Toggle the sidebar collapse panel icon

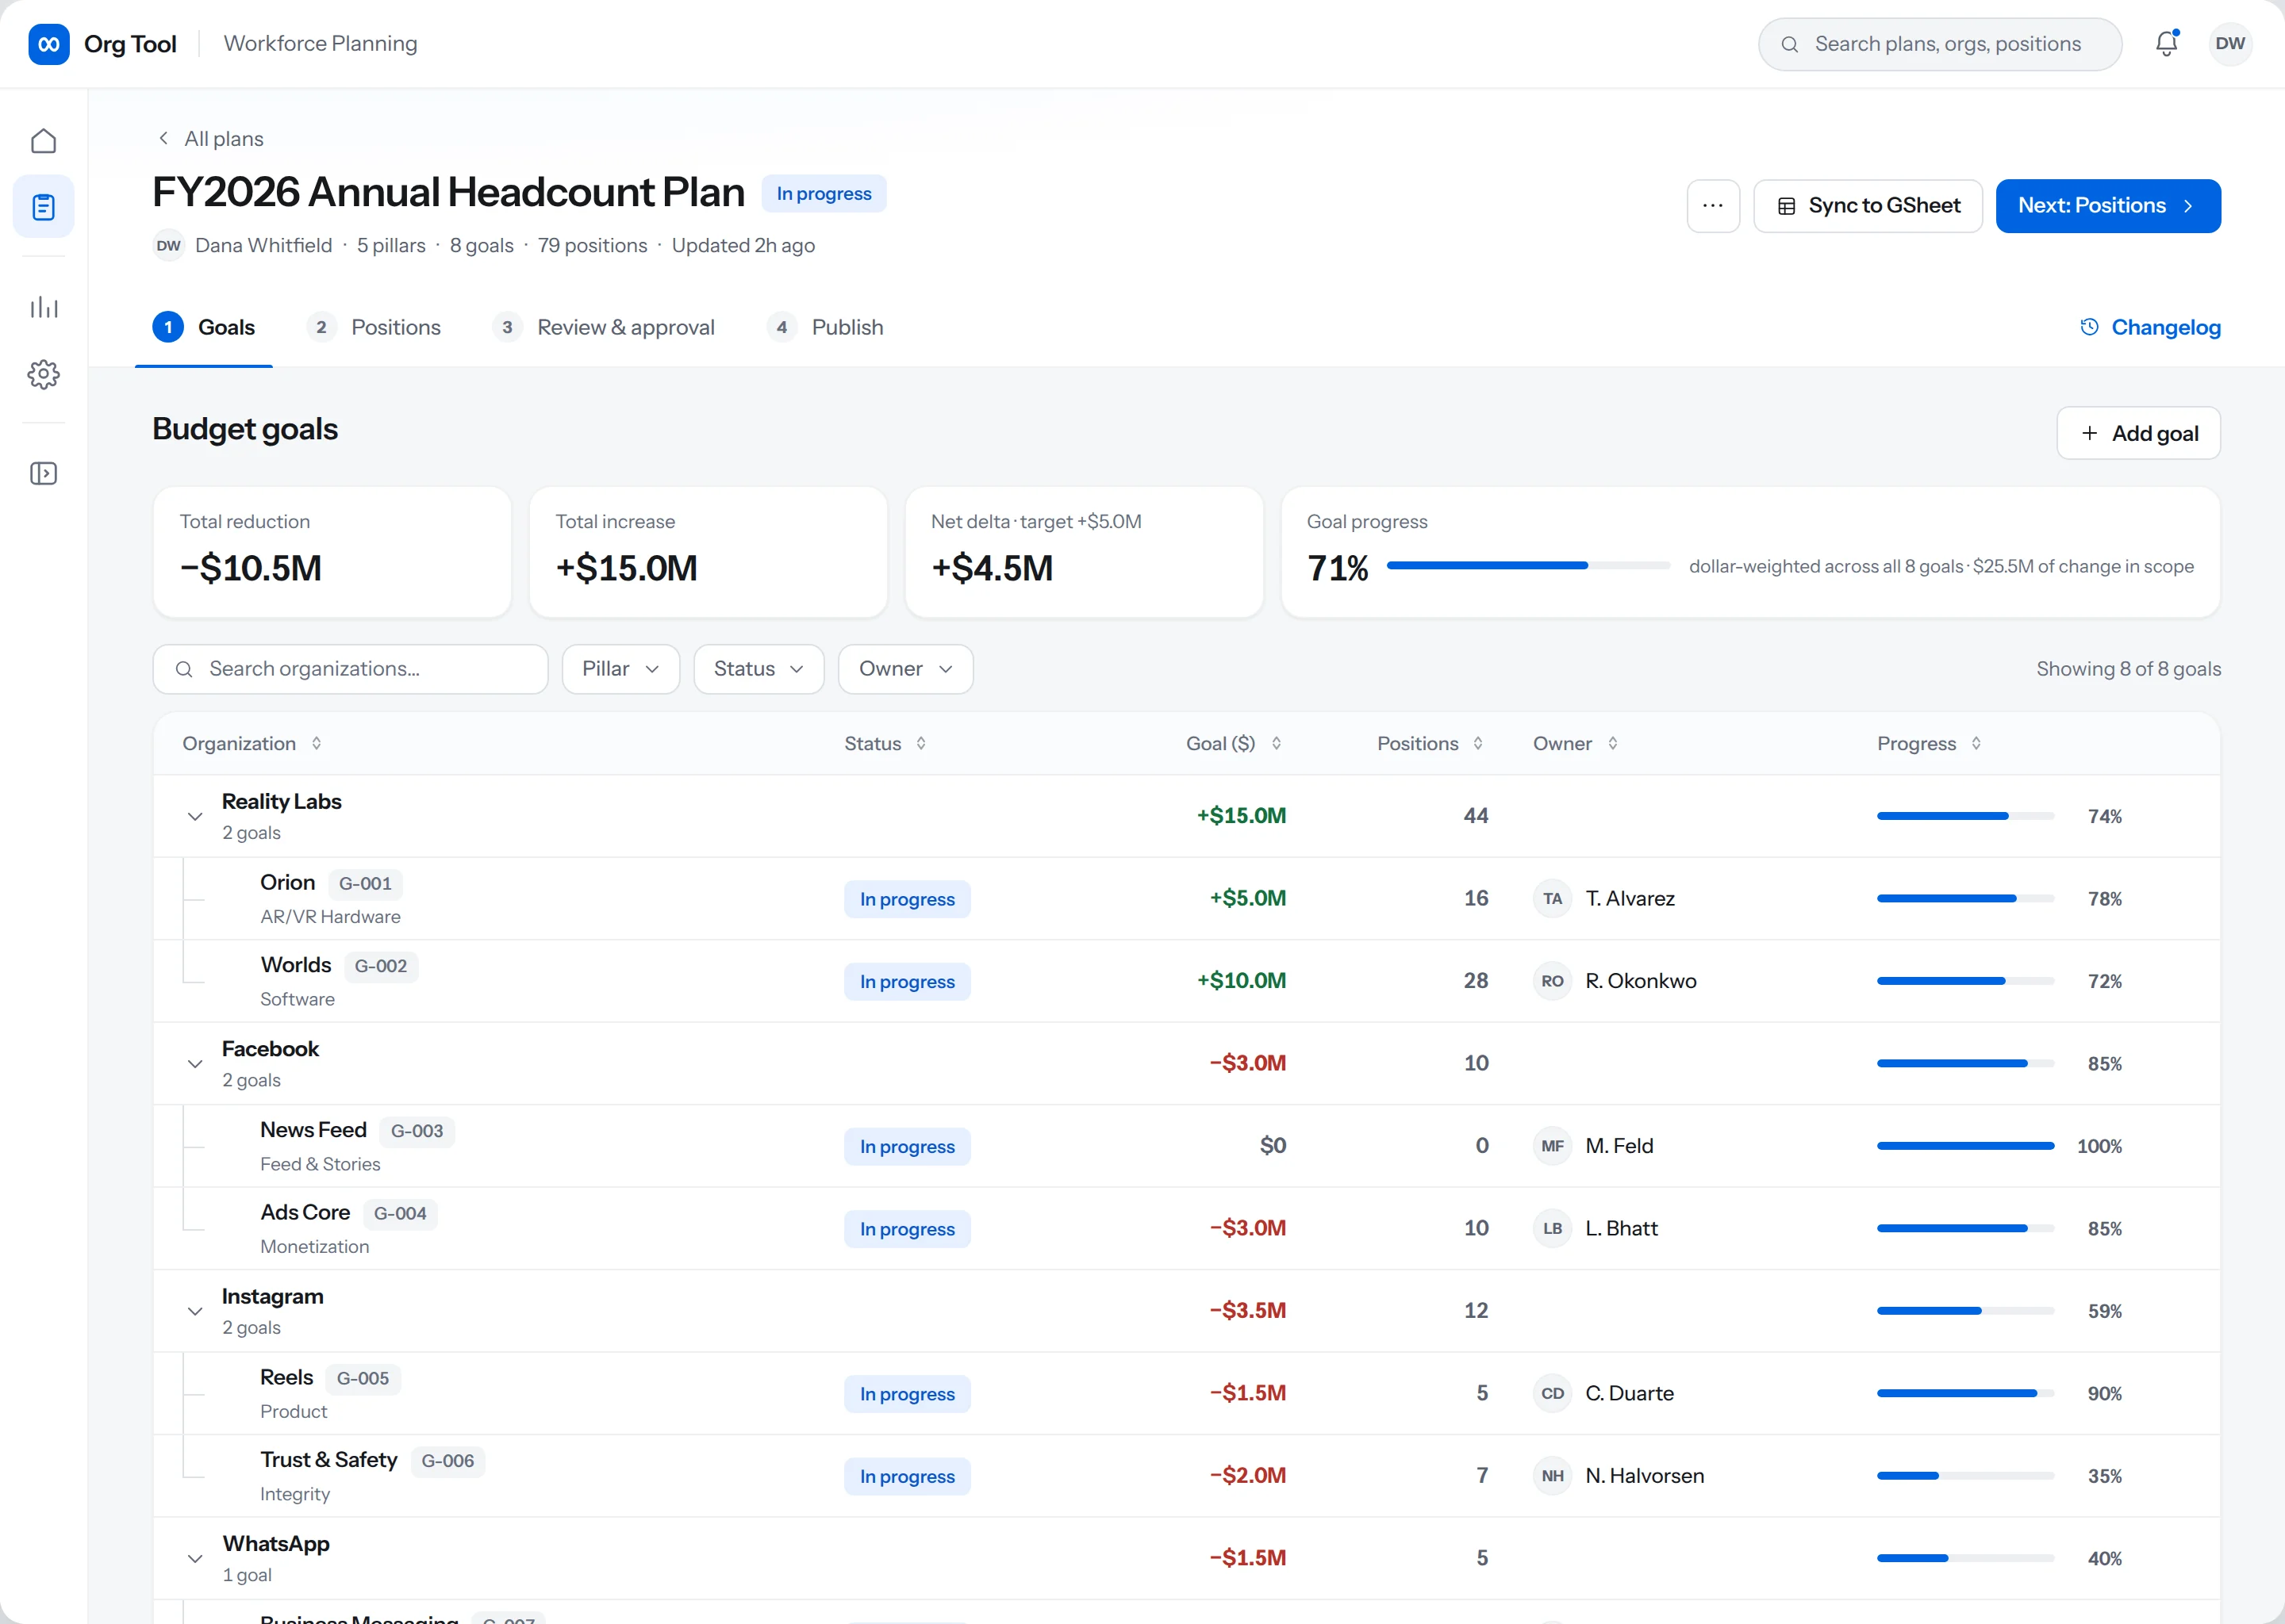43,473
